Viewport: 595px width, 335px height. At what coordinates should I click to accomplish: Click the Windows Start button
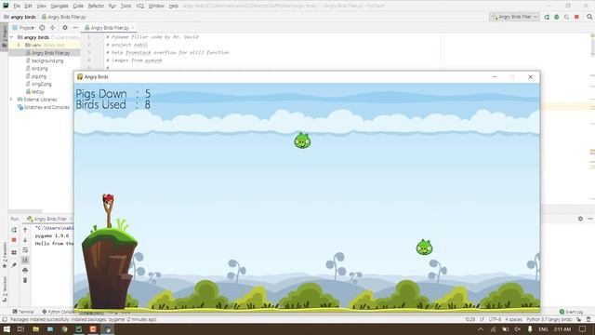pos(7,329)
